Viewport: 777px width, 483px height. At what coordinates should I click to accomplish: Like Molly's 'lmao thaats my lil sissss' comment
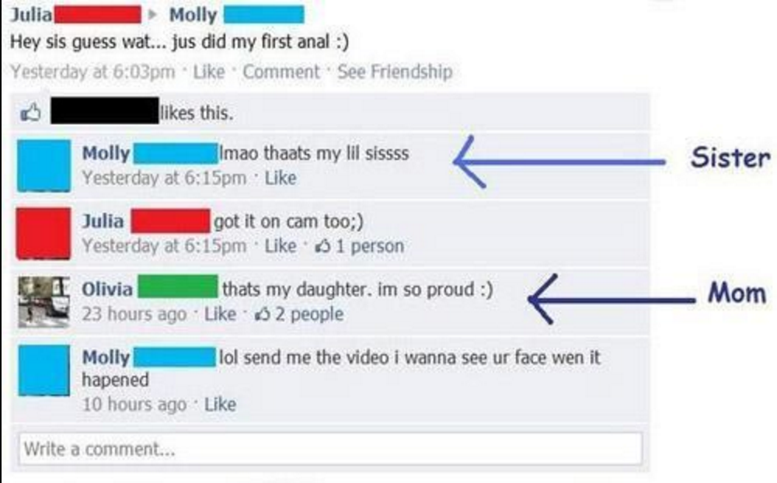coord(280,177)
